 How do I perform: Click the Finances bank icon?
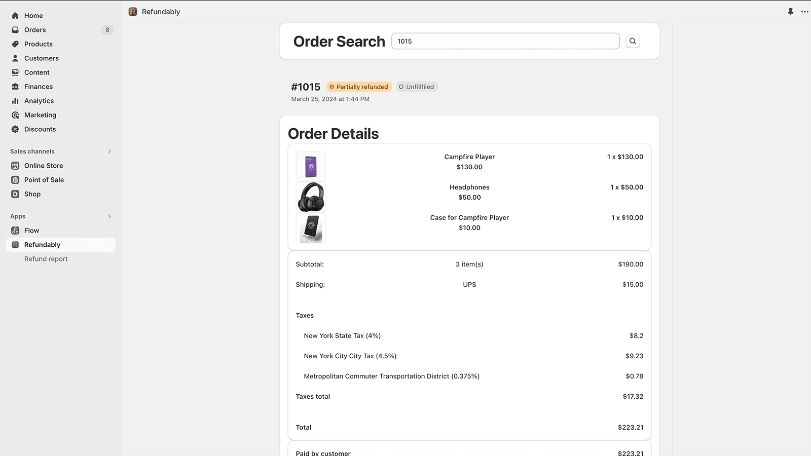tap(15, 87)
